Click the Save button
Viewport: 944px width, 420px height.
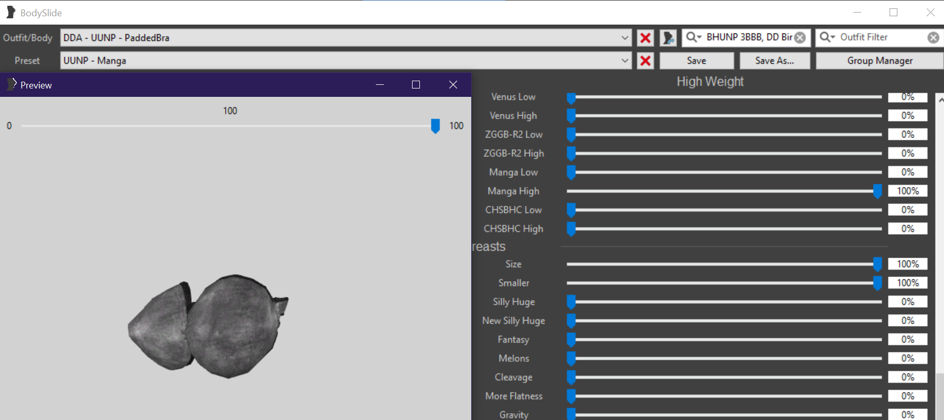(696, 61)
